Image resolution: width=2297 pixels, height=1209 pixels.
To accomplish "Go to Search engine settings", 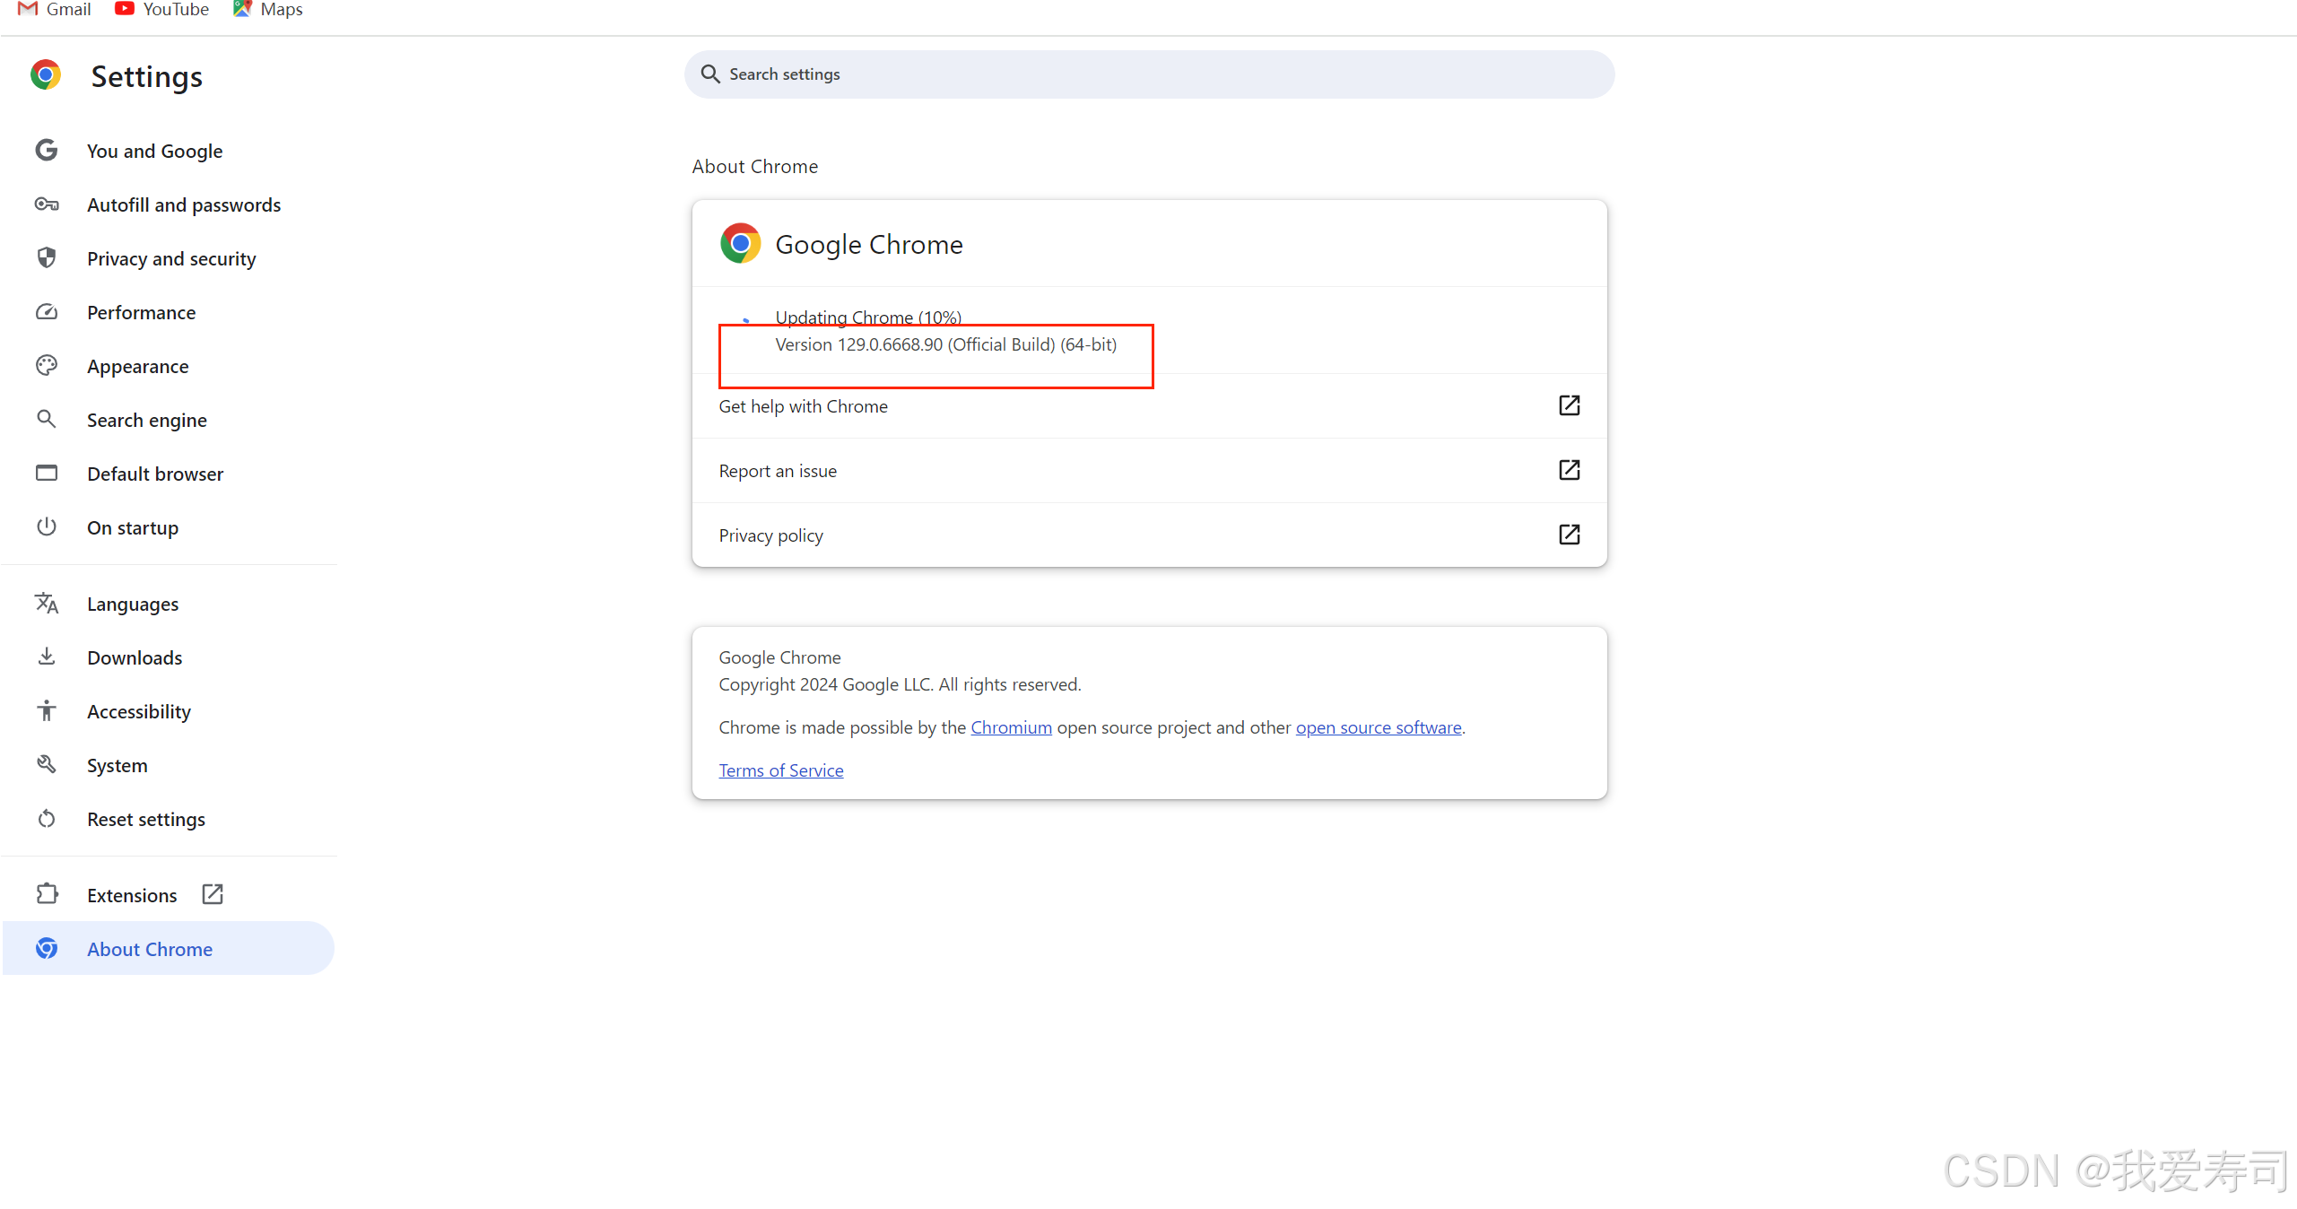I will click(147, 420).
